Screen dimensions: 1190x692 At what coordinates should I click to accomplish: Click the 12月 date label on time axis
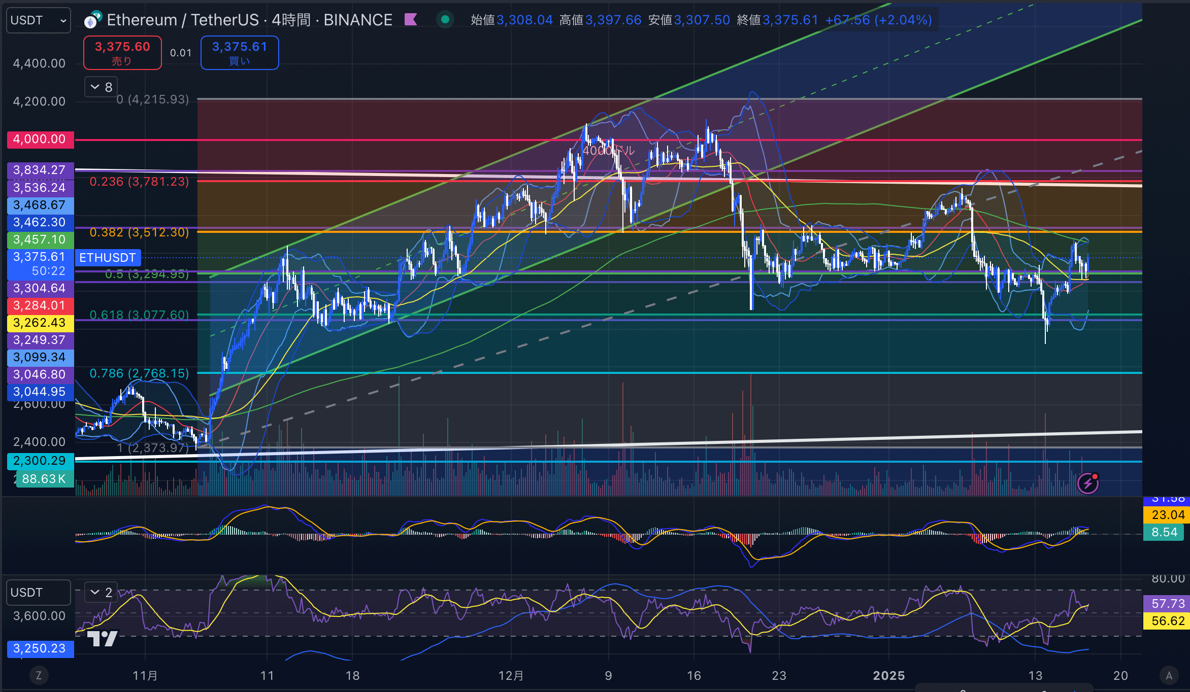pos(511,676)
